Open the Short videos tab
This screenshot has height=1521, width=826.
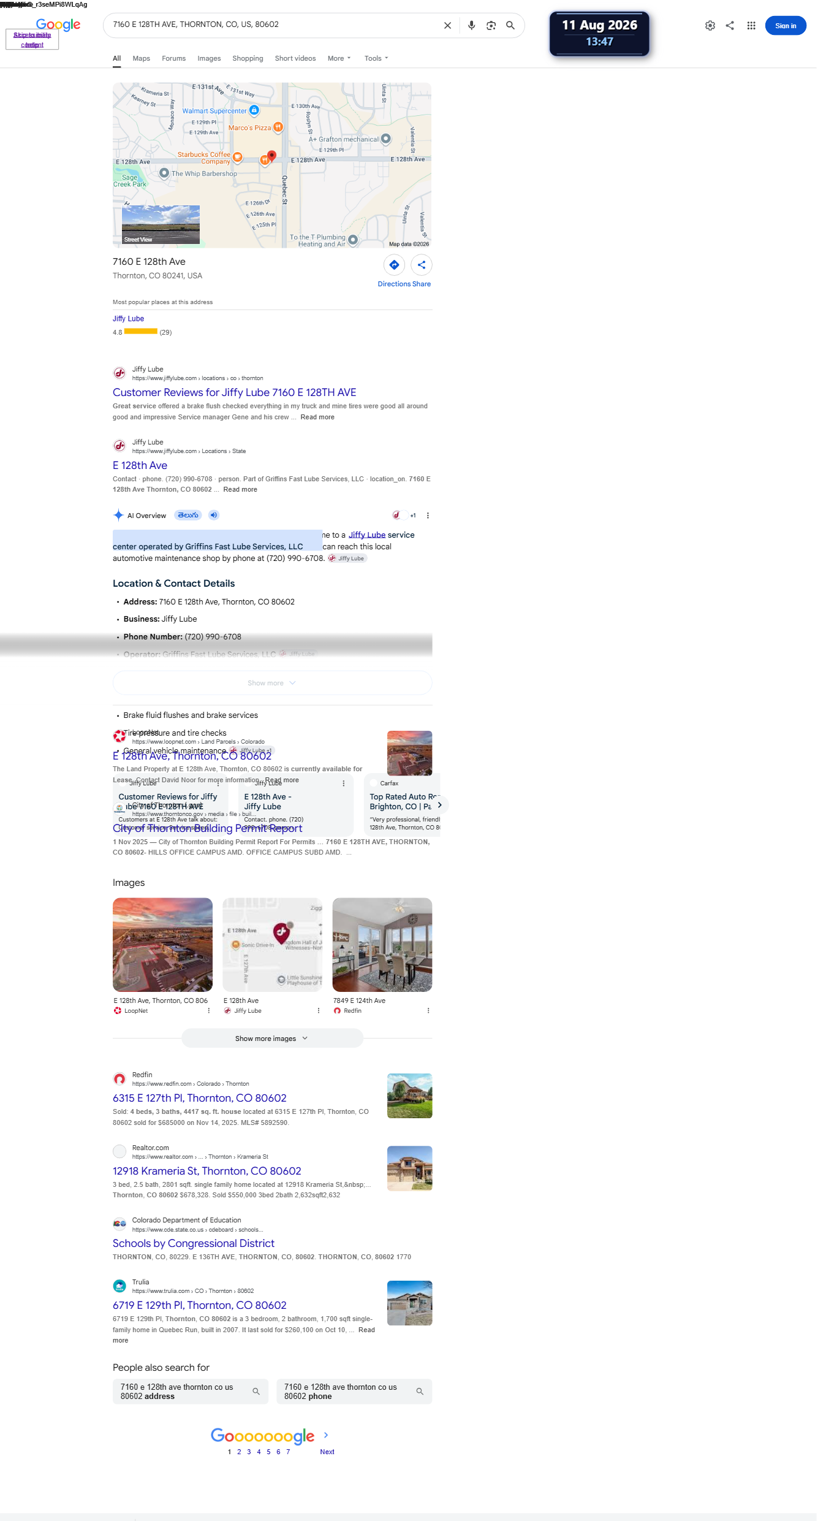point(295,58)
